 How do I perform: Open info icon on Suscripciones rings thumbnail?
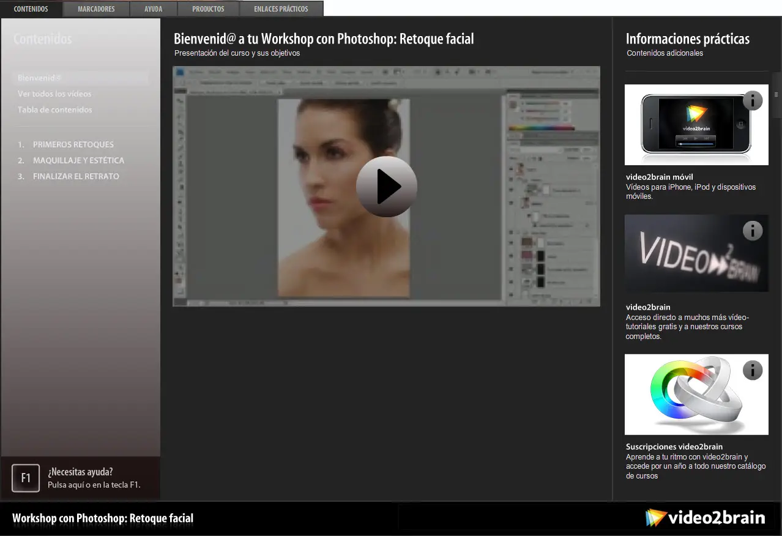[753, 370]
